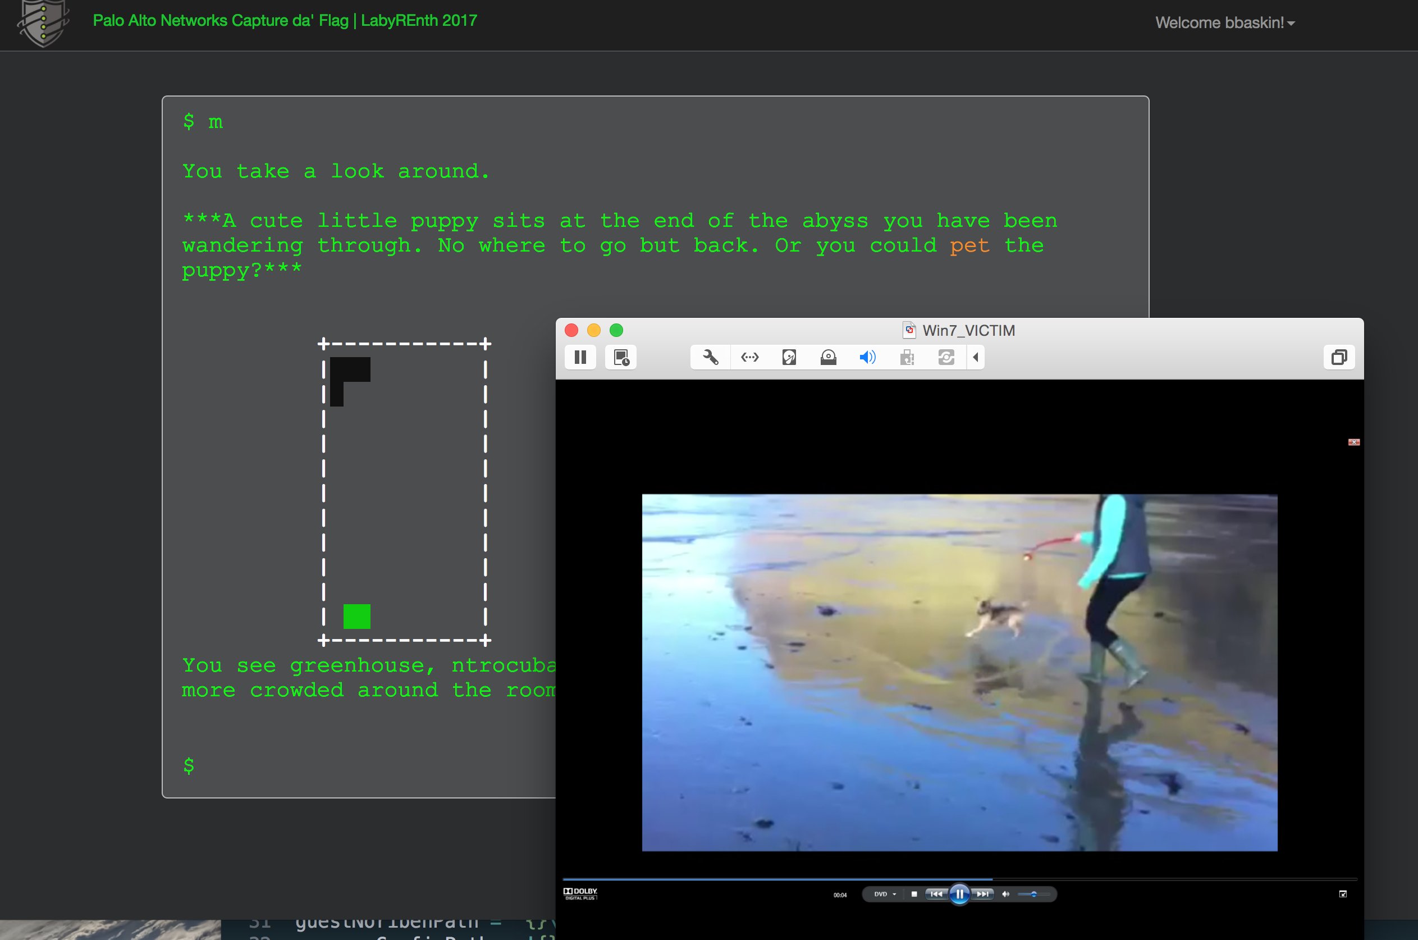This screenshot has width=1418, height=940.
Task: Stop the video playback
Action: (x=914, y=894)
